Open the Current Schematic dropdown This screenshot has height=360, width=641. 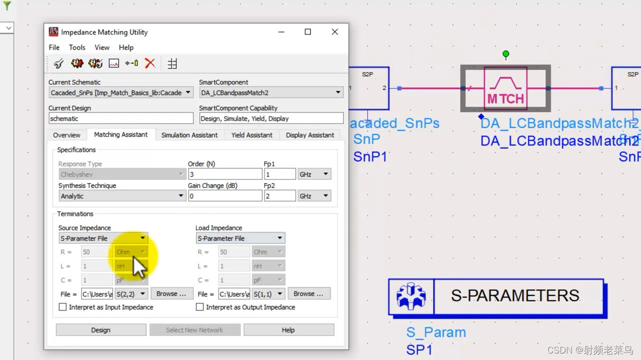pos(121,92)
